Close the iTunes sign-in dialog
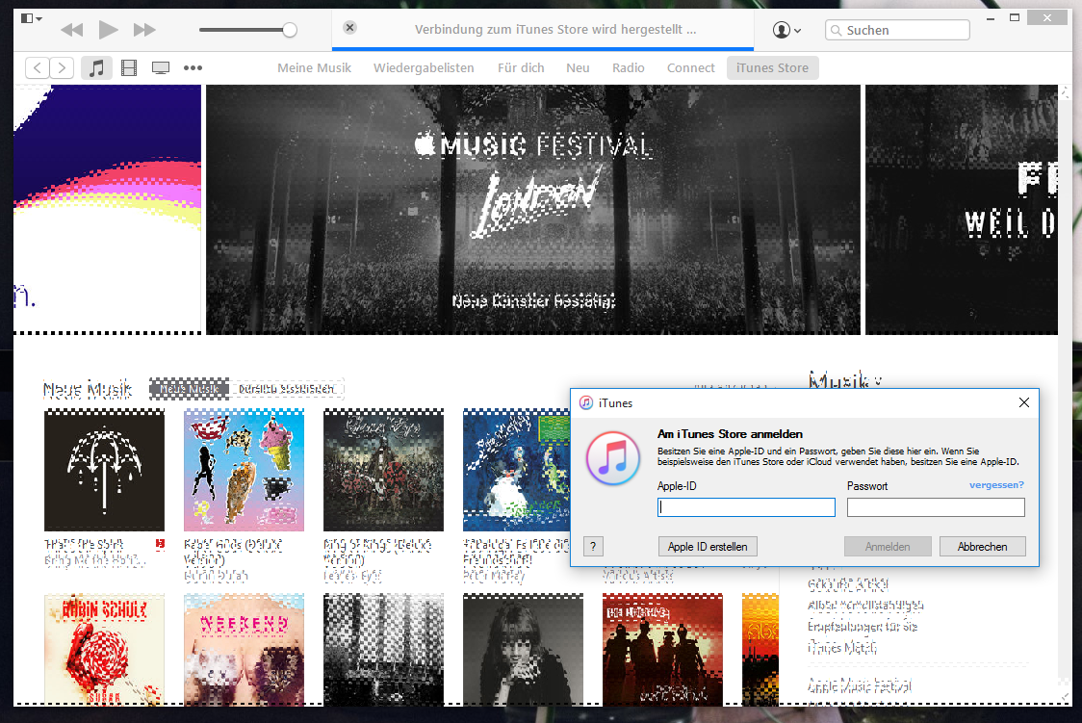The width and height of the screenshot is (1082, 723). [1024, 402]
